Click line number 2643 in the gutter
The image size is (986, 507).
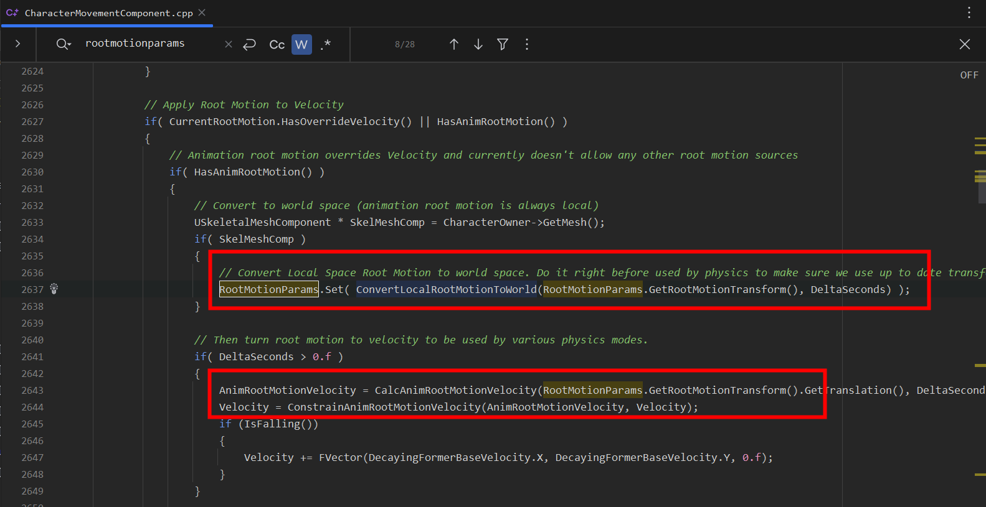click(x=32, y=391)
